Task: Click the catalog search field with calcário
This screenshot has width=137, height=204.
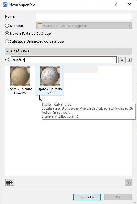Action: pyautogui.click(x=64, y=60)
